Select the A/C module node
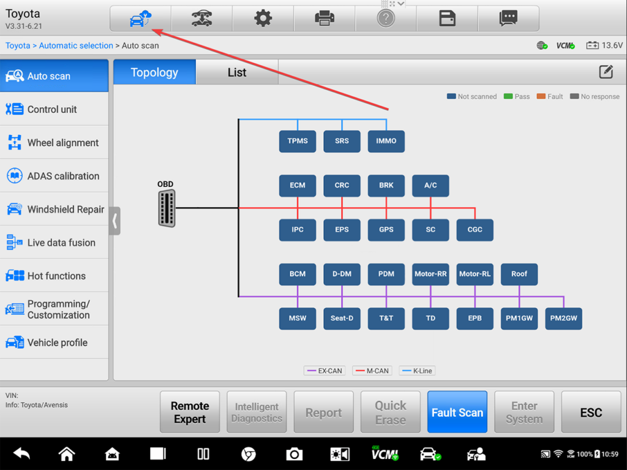The image size is (627, 470). (430, 185)
